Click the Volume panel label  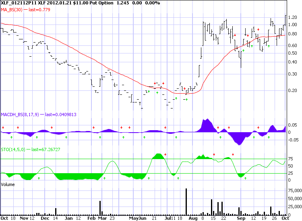(x=8, y=184)
